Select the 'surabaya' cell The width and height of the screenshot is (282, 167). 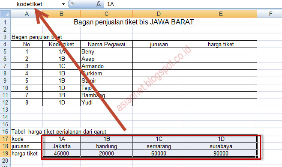[221, 146]
